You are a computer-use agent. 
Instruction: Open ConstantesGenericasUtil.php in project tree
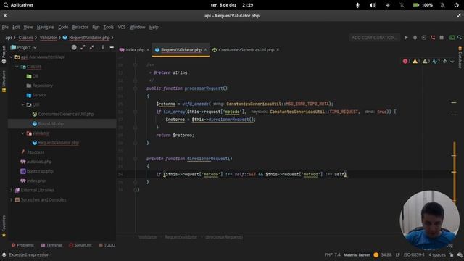(x=63, y=114)
